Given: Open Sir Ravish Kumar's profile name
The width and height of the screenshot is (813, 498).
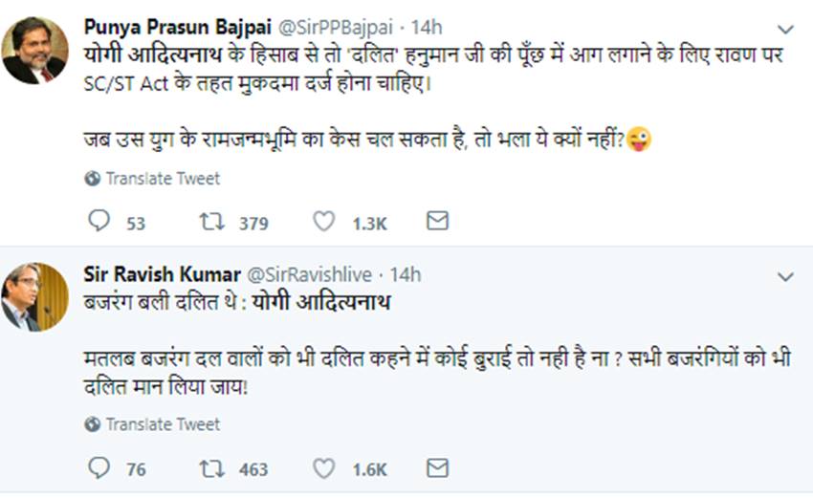Looking at the screenshot, I should 162,274.
